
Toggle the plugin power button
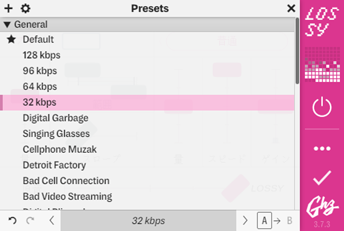point(322,107)
